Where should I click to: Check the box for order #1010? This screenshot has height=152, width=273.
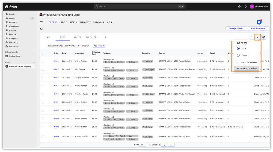pyautogui.click(x=43, y=111)
